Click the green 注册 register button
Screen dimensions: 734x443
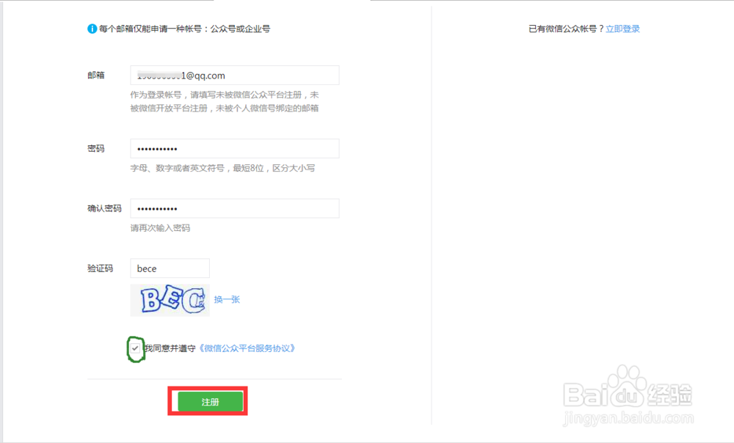tap(210, 402)
